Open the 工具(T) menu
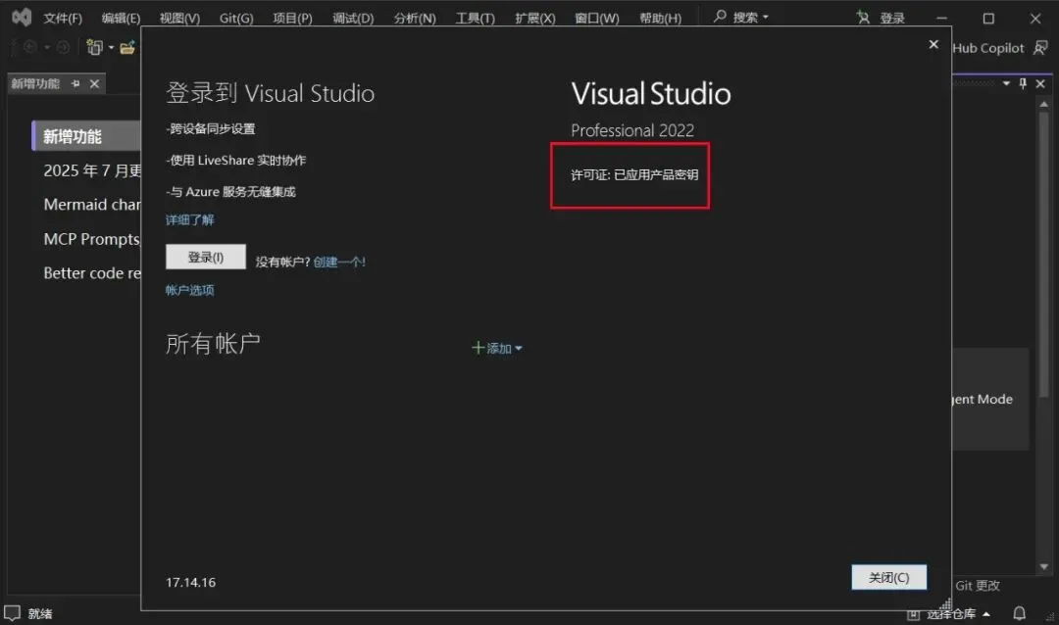1059x625 pixels. pyautogui.click(x=475, y=19)
